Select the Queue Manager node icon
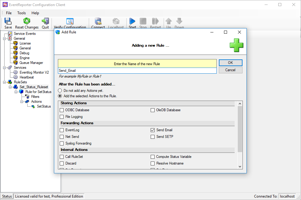 pos(15,62)
